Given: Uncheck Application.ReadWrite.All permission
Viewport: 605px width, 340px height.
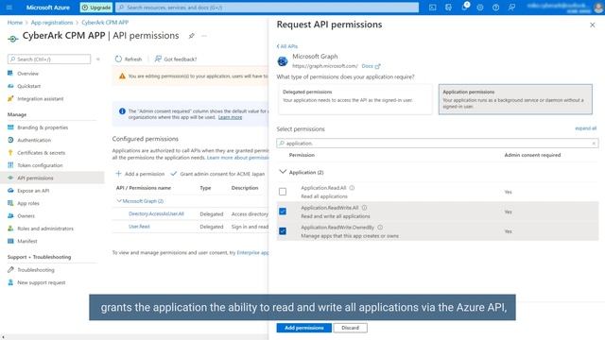Looking at the screenshot, I should click(x=283, y=212).
